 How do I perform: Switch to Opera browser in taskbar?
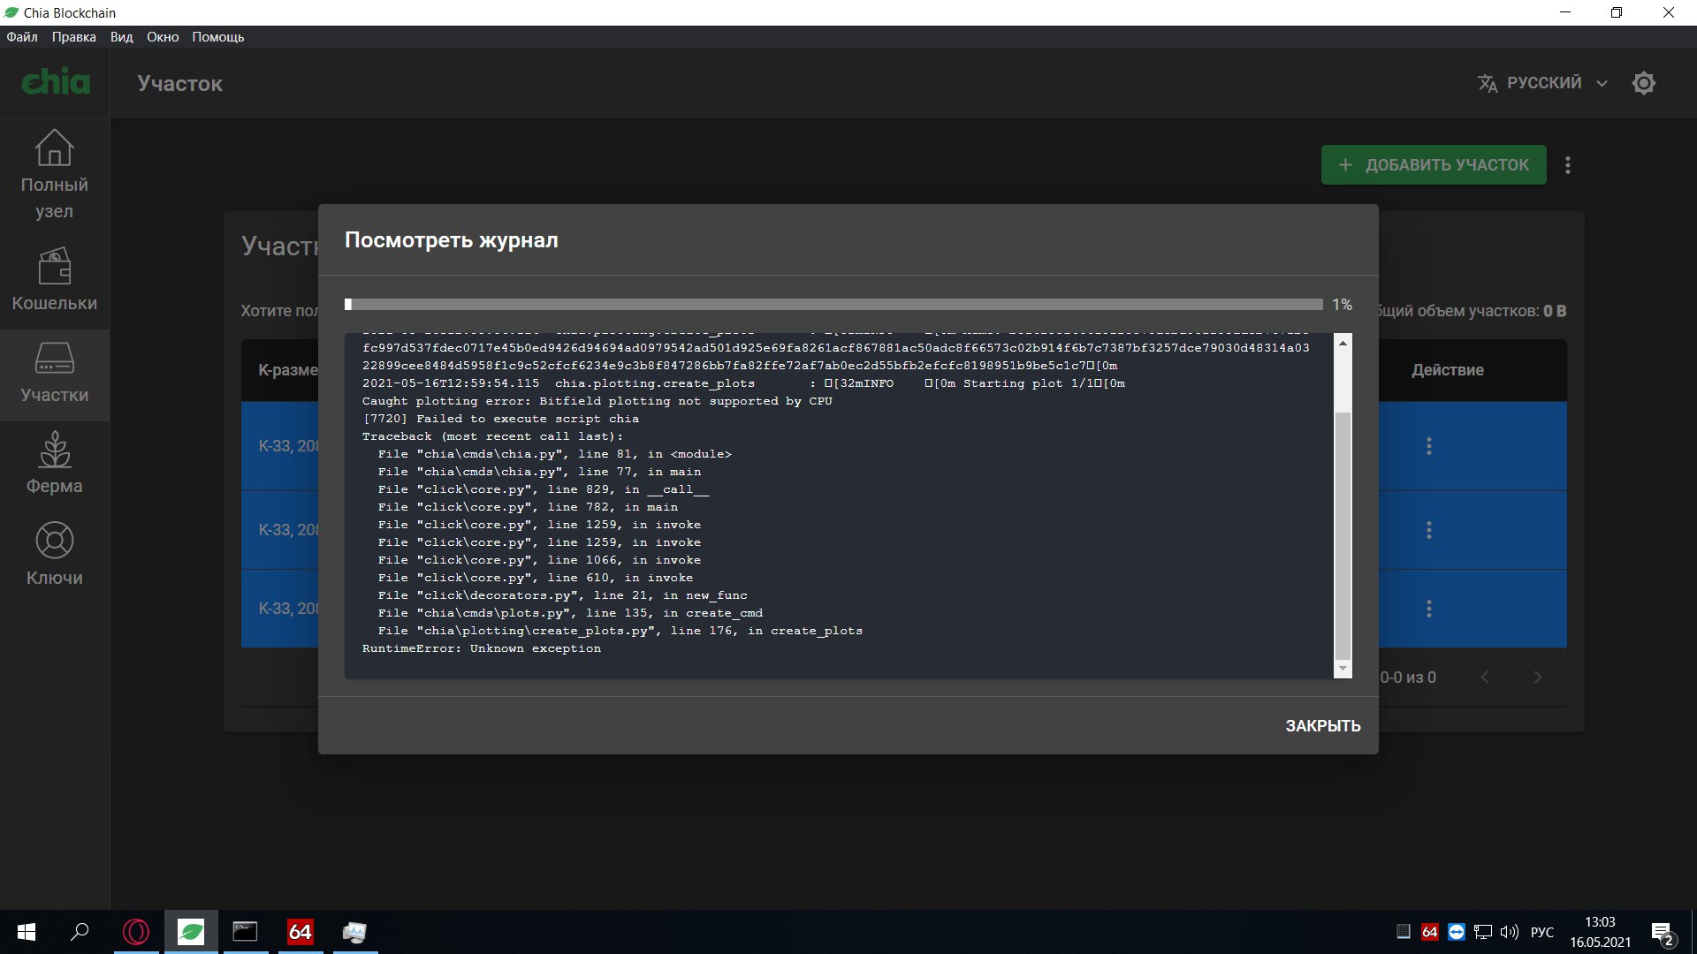point(136,932)
